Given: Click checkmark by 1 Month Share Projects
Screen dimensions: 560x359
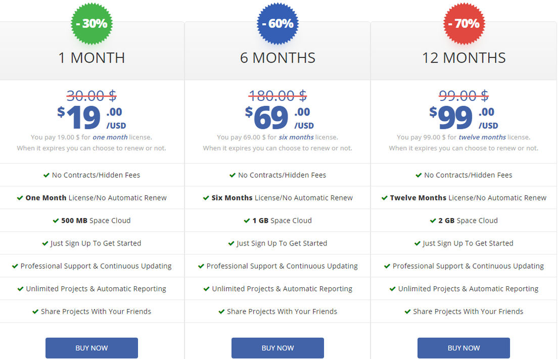Looking at the screenshot, I should [35, 312].
